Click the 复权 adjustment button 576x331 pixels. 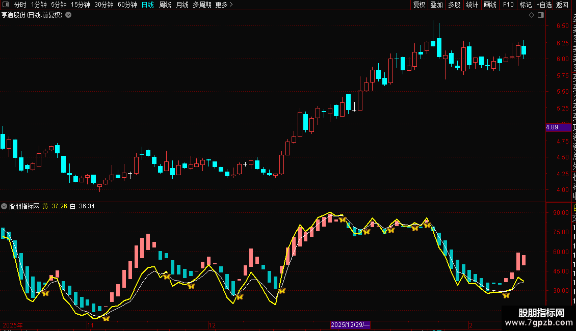click(419, 5)
